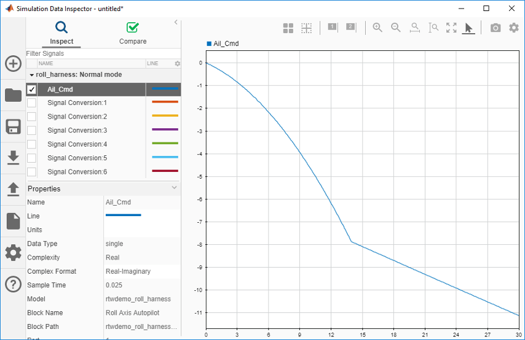Check the Signal Conversion:3 checkbox
525x340 pixels.
tap(31, 130)
